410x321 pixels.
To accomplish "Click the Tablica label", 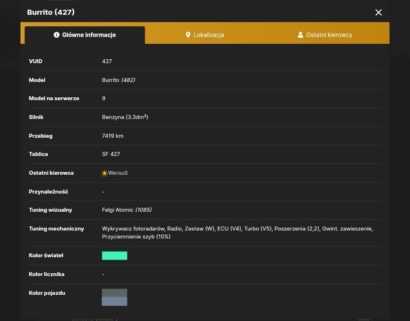I will pos(39,154).
